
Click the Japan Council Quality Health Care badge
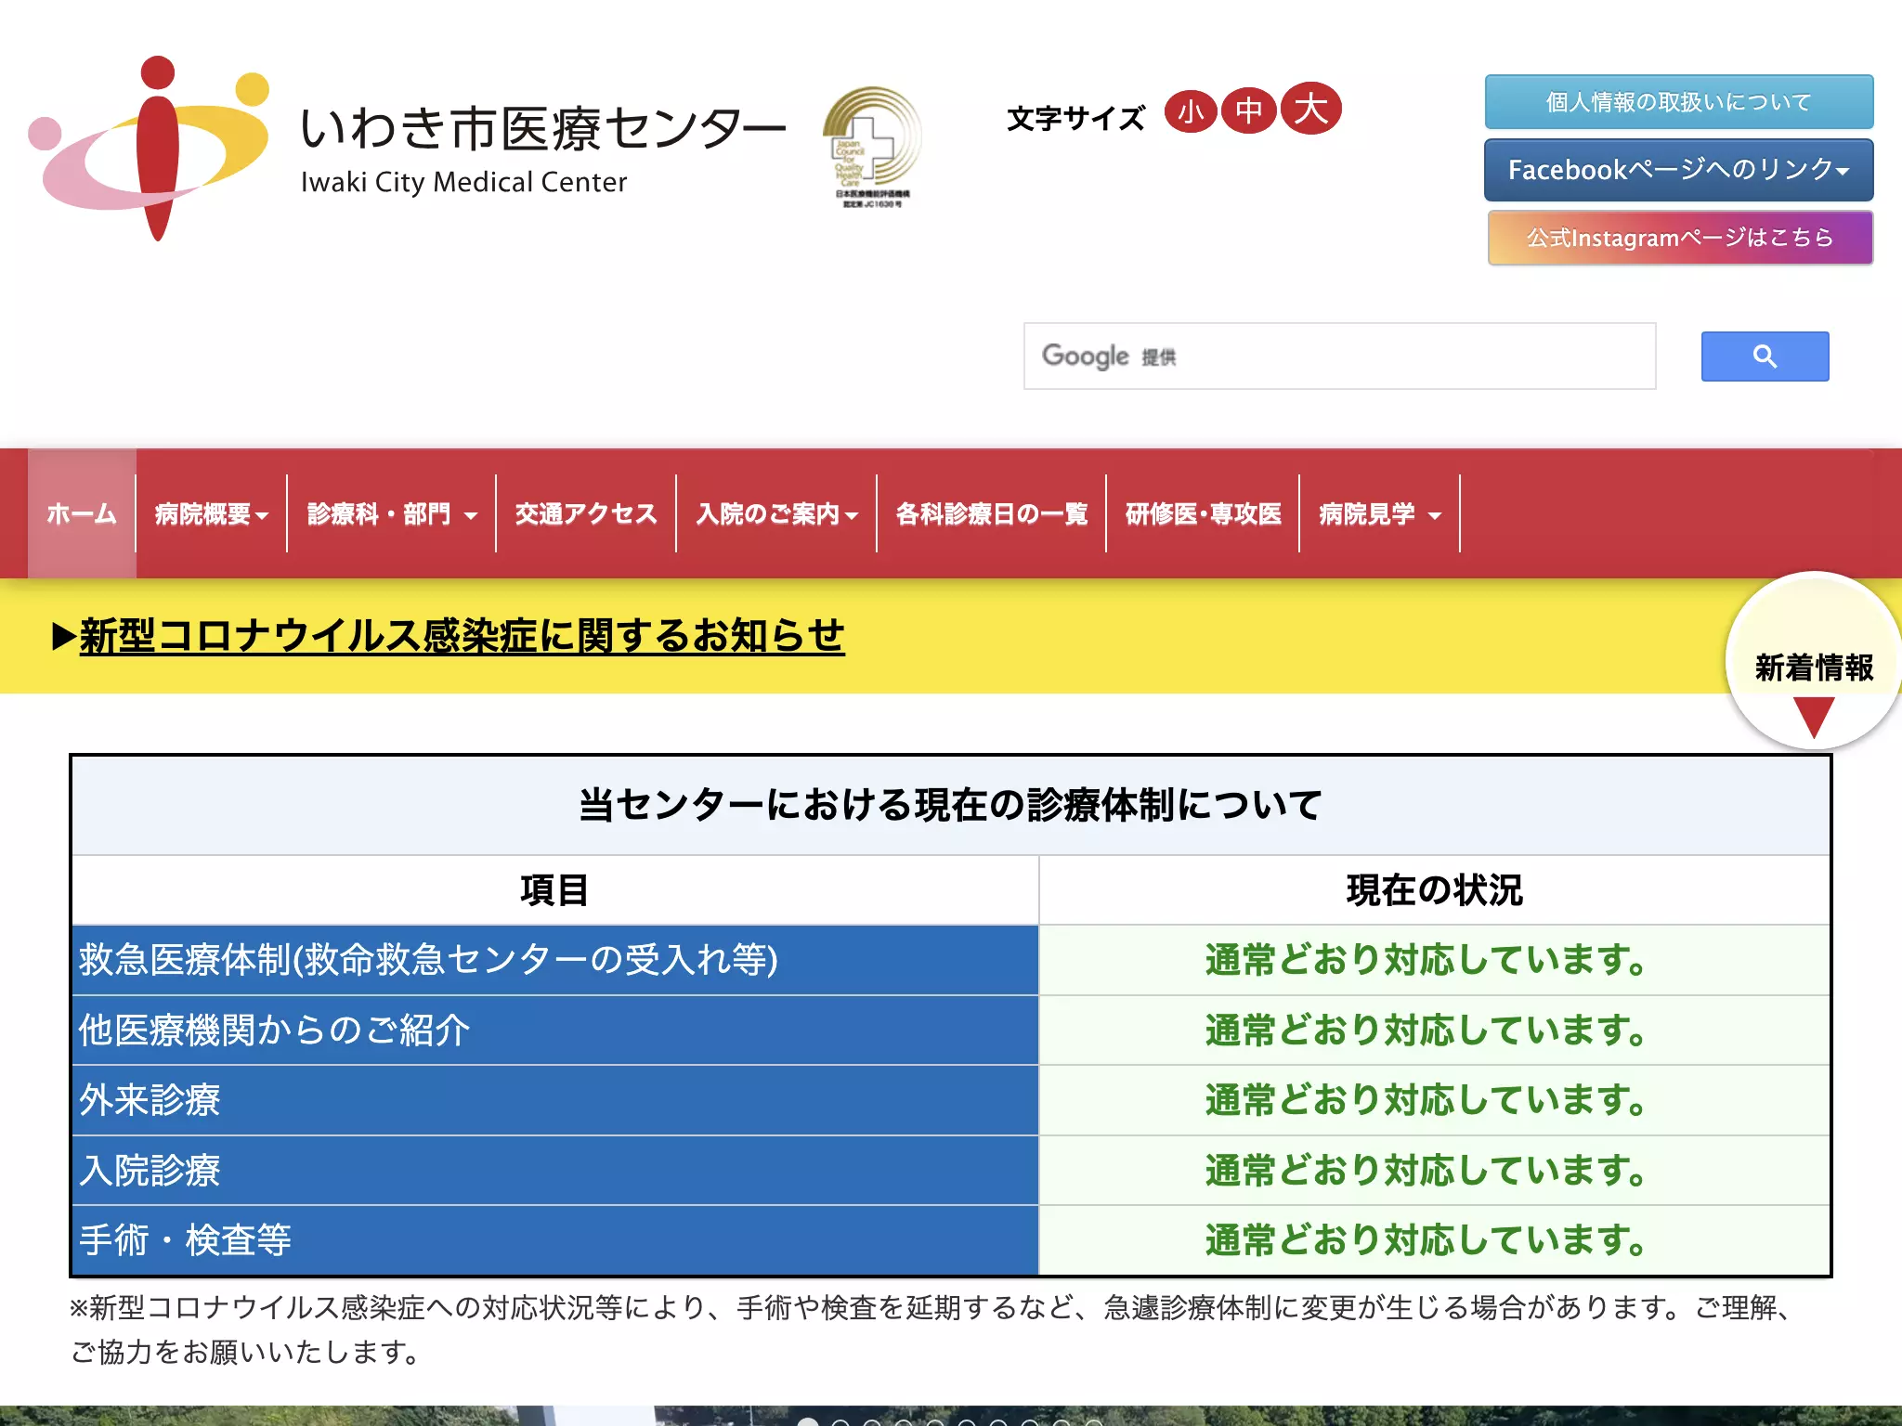click(872, 147)
